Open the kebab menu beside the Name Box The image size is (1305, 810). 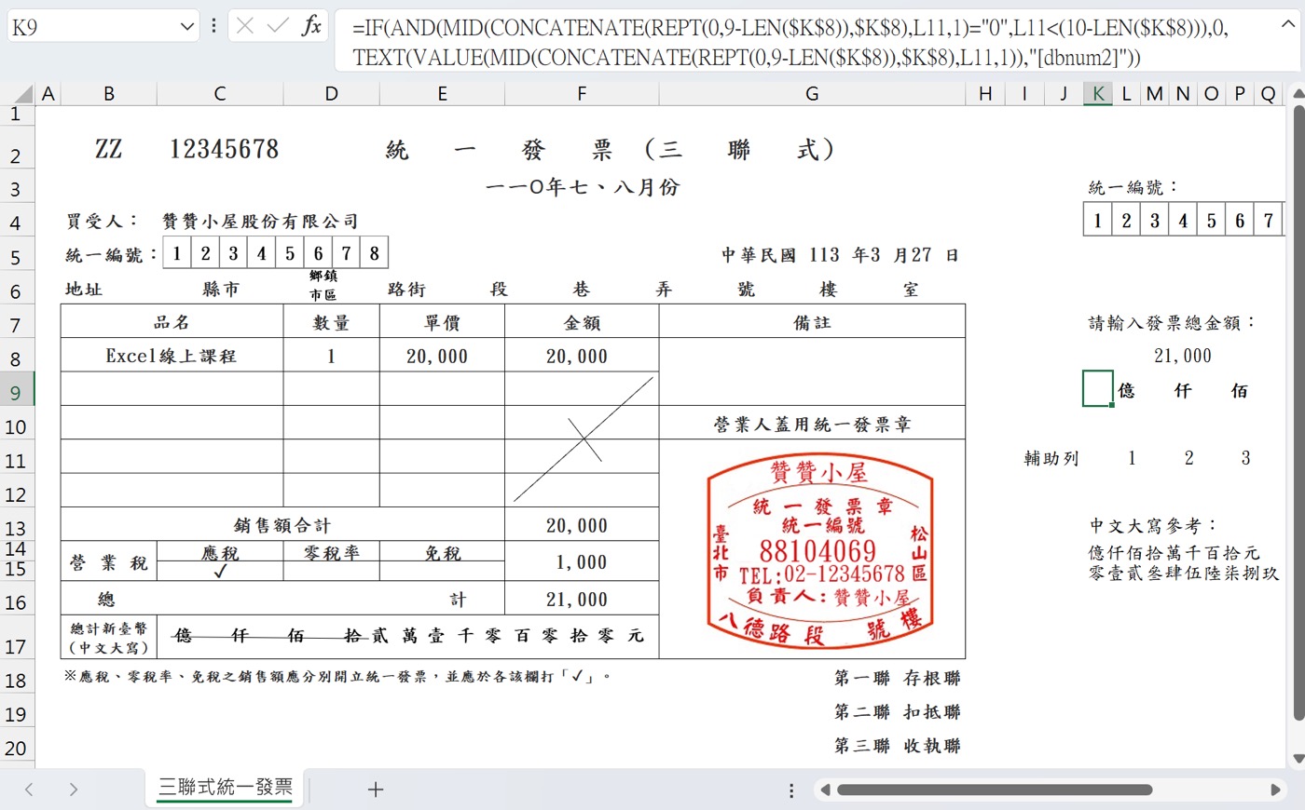tap(213, 25)
